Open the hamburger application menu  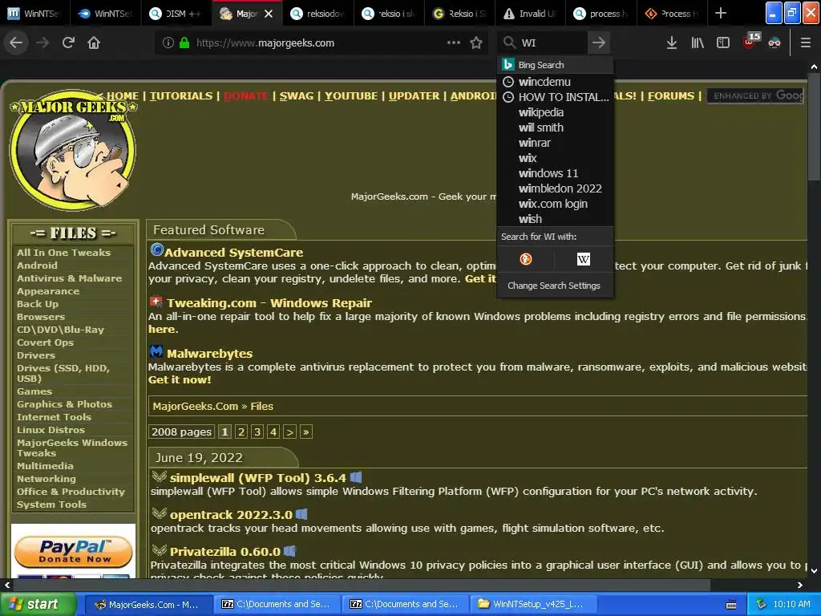[x=806, y=43]
